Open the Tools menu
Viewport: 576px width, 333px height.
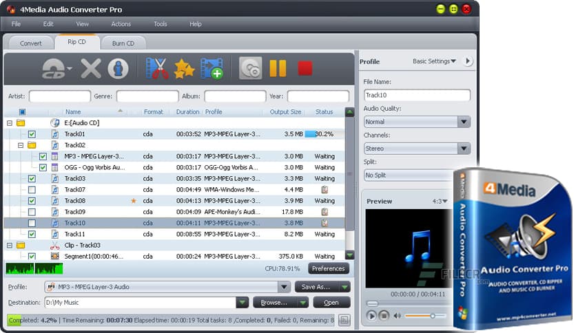tap(160, 24)
